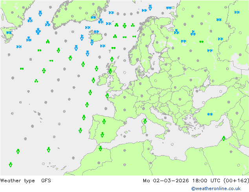The height and width of the screenshot is (192, 249).
Task: Click the open circle in eastern Black Sea
Action: (x=221, y=91)
